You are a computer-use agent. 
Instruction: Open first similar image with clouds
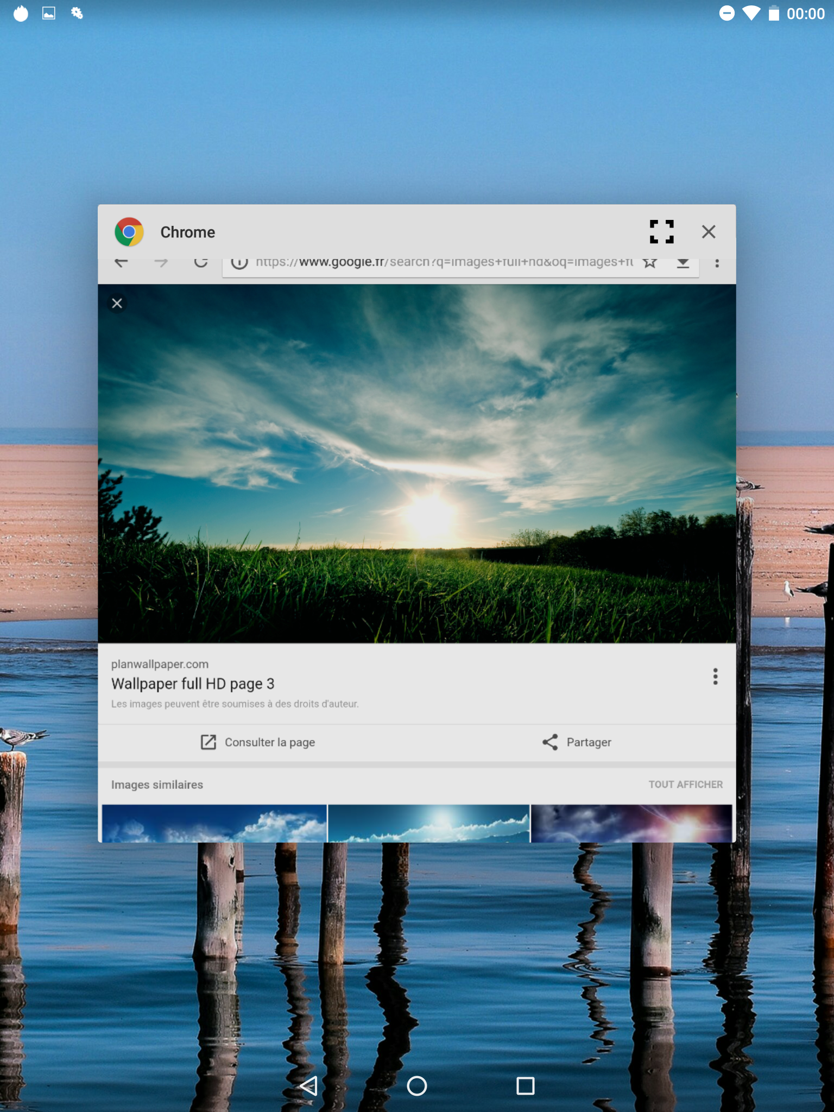tap(214, 823)
